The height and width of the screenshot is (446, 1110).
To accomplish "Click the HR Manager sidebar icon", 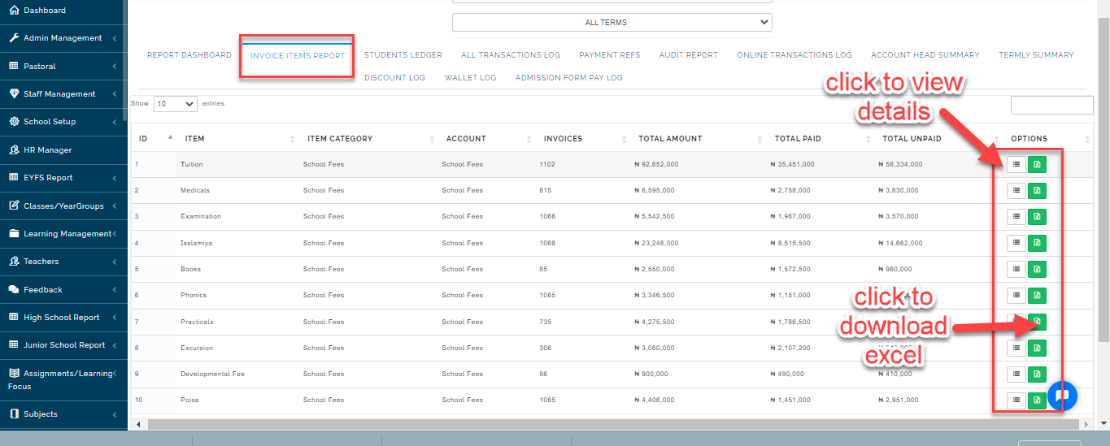I will (14, 149).
